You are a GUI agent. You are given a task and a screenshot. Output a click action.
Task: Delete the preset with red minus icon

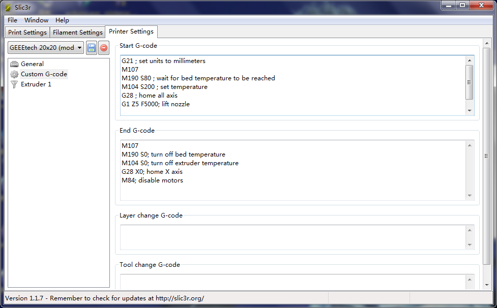(x=104, y=48)
